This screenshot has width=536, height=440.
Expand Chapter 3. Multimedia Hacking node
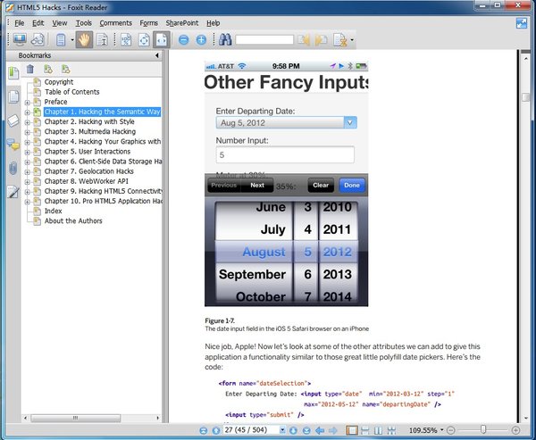[x=28, y=132]
